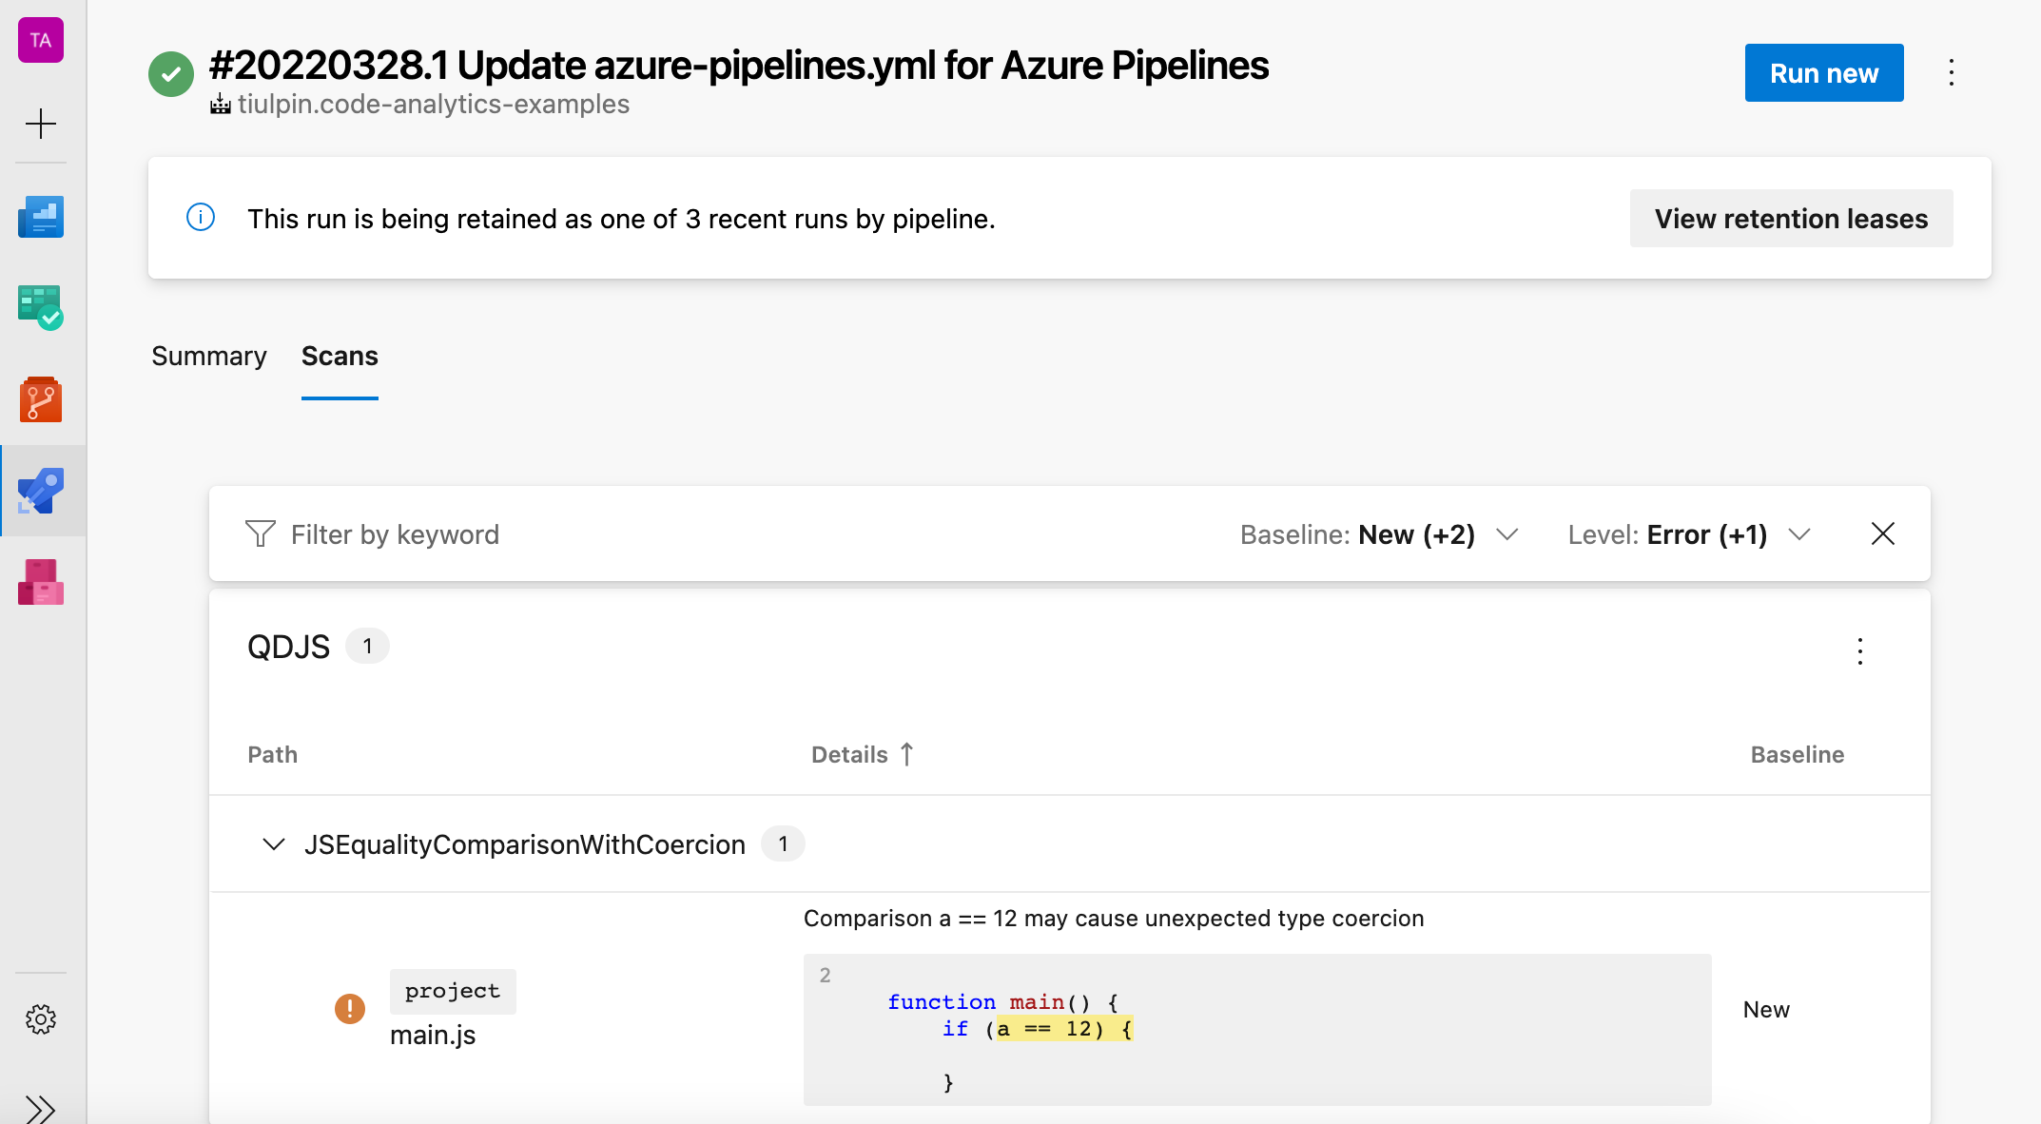Screen dimensions: 2041x1124
Task: Click the New baseline value
Action: [1766, 1009]
